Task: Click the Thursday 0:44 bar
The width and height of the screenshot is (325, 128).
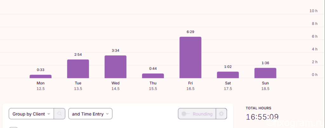Action: coord(153,76)
